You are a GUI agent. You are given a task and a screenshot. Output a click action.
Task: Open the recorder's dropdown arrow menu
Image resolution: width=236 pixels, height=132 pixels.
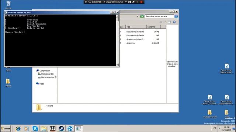coord(126,2)
